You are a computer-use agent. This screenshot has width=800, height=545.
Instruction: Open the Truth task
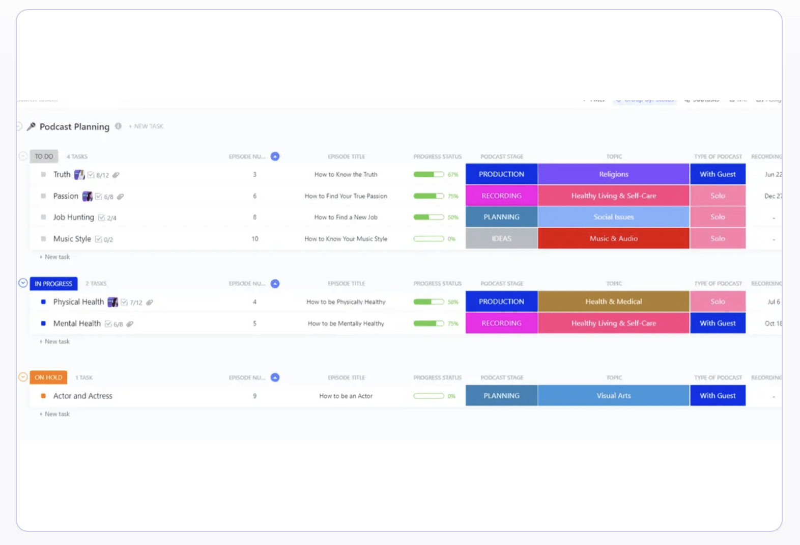click(62, 174)
